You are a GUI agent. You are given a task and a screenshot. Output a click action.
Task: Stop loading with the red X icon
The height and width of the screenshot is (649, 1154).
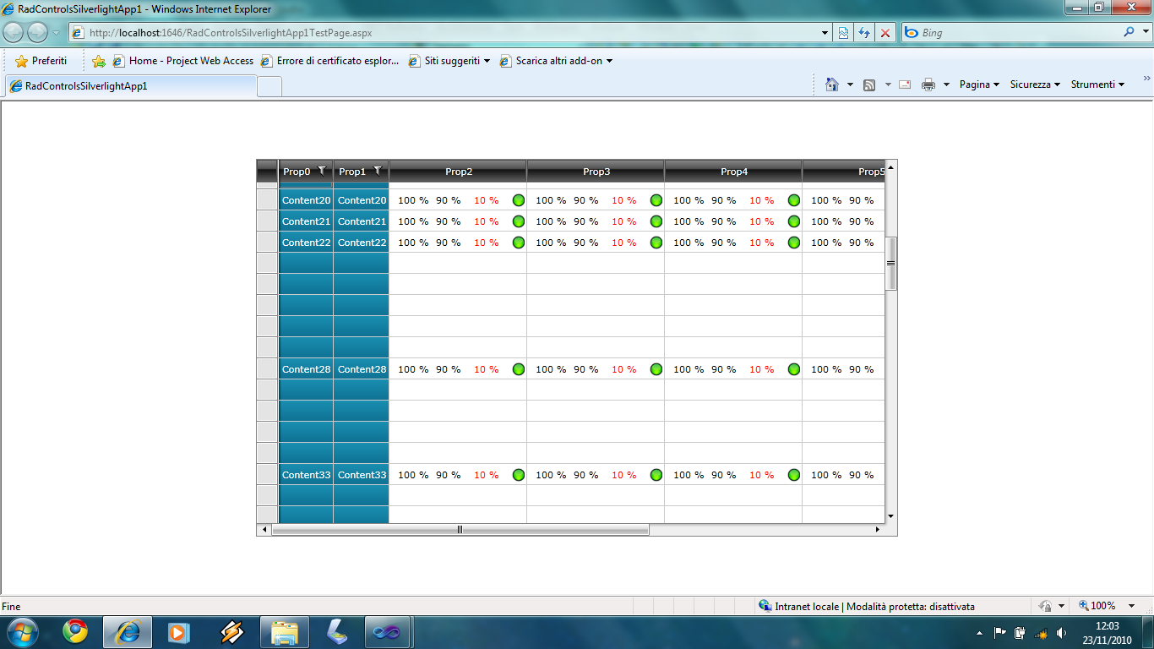(885, 33)
